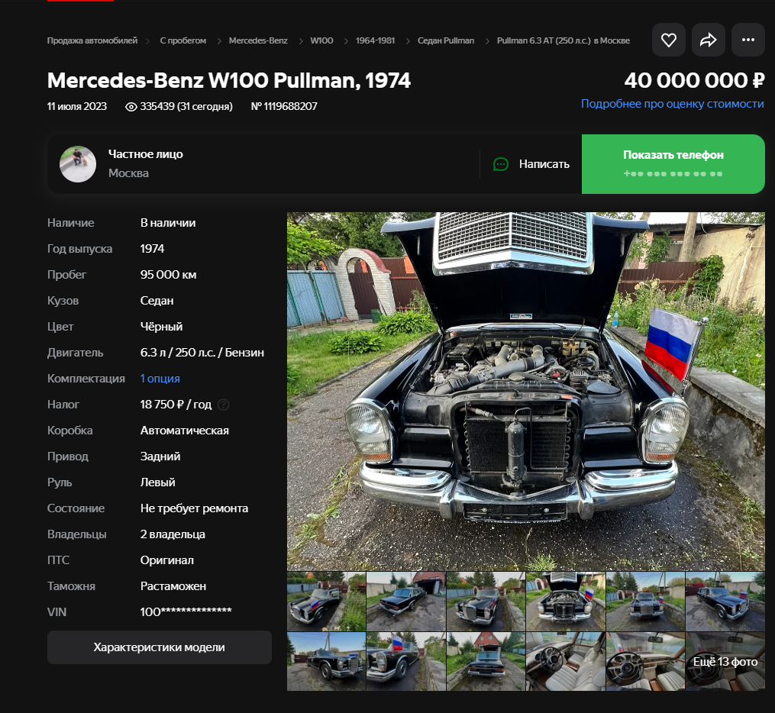
Task: Open Pullman 6.3 AT в Москве breadcrumb
Action: pos(563,40)
